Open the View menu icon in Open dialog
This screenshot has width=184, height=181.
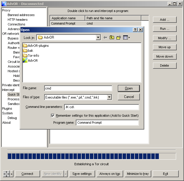pos(126,37)
